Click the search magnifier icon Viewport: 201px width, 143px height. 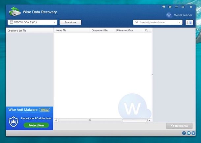[137, 22]
